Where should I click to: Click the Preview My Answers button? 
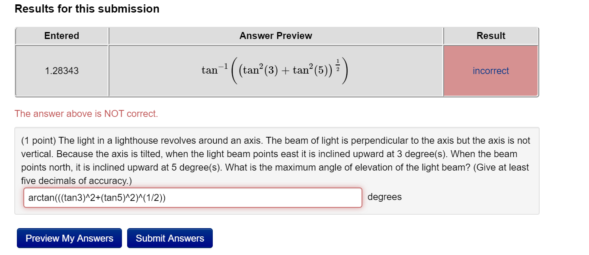[69, 238]
